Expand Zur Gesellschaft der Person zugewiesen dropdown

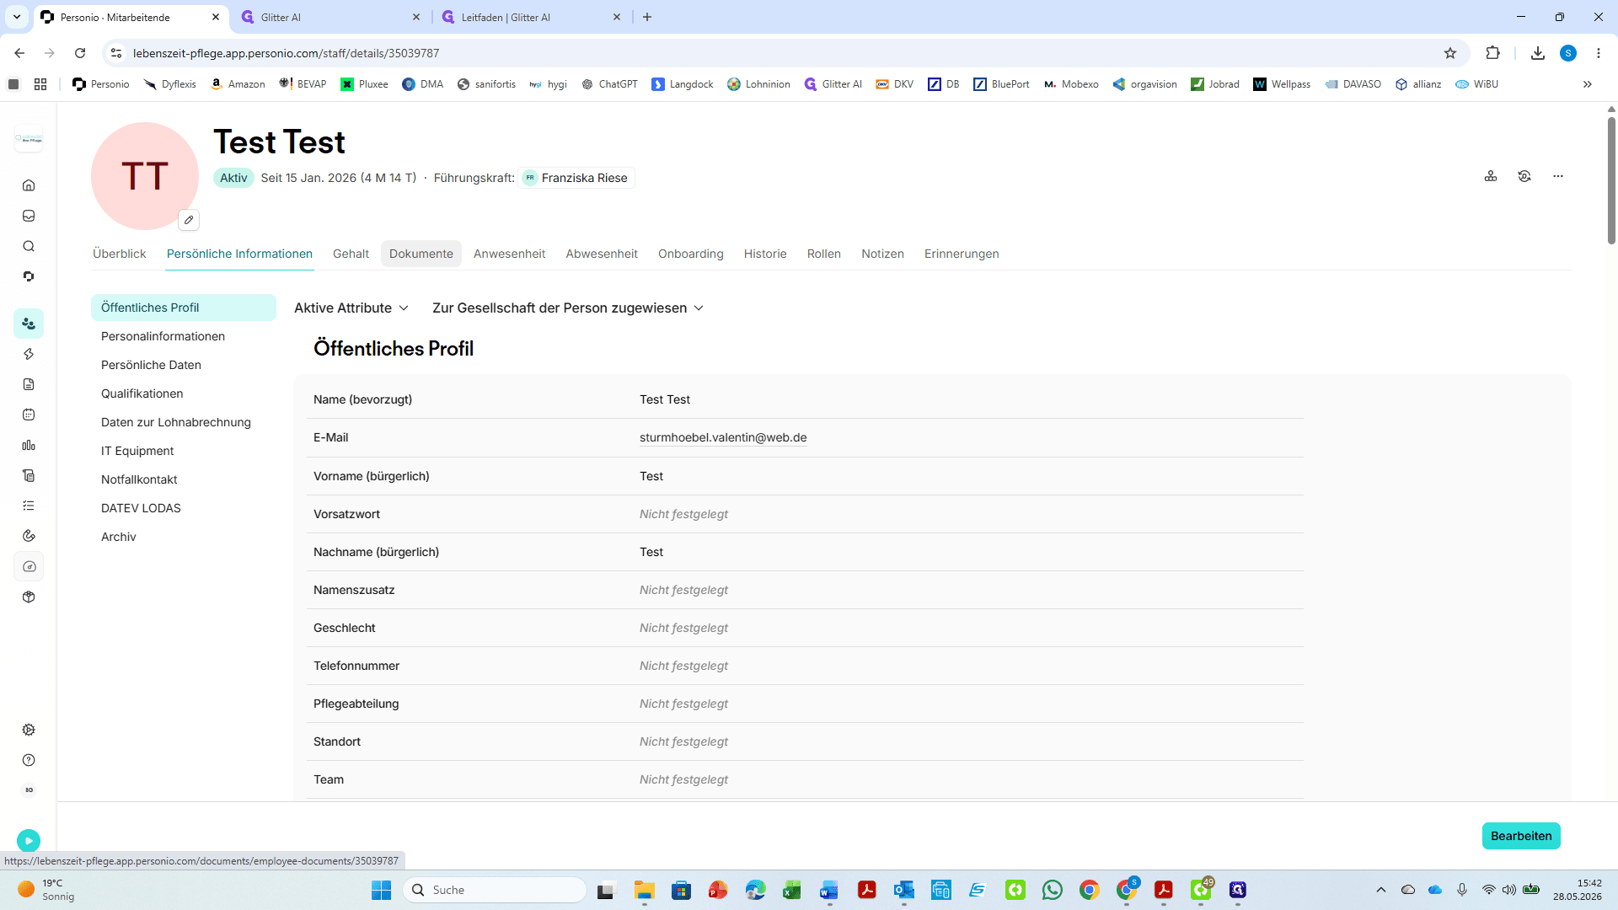568,308
